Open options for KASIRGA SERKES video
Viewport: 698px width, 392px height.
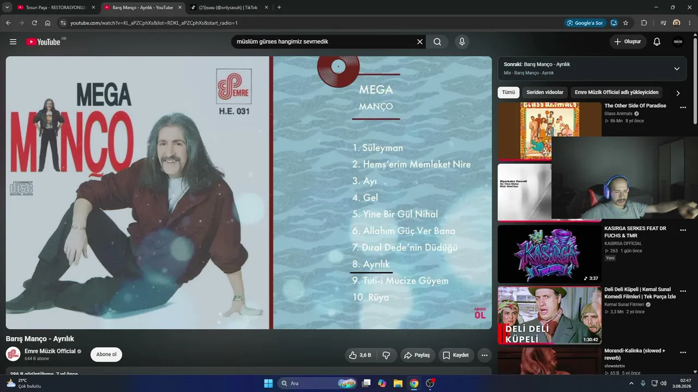click(x=683, y=230)
